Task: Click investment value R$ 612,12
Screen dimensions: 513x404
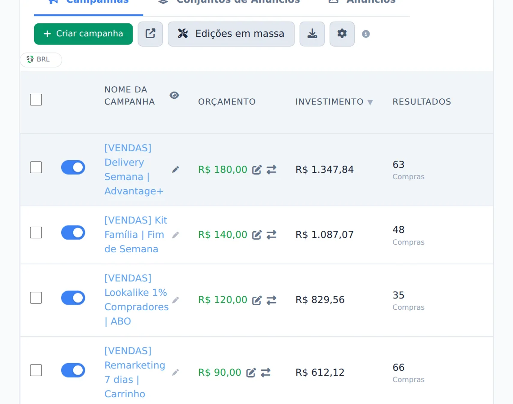Action: pos(320,372)
